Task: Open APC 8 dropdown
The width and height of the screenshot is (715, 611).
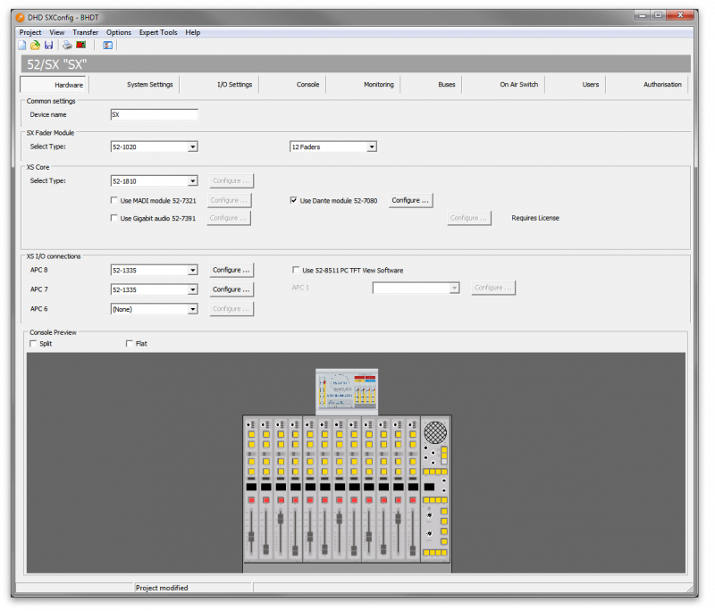Action: pyautogui.click(x=154, y=270)
